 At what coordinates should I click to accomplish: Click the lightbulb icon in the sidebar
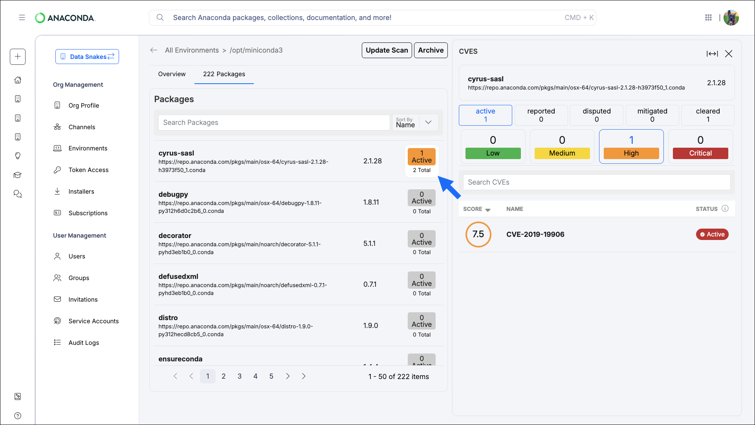click(18, 156)
